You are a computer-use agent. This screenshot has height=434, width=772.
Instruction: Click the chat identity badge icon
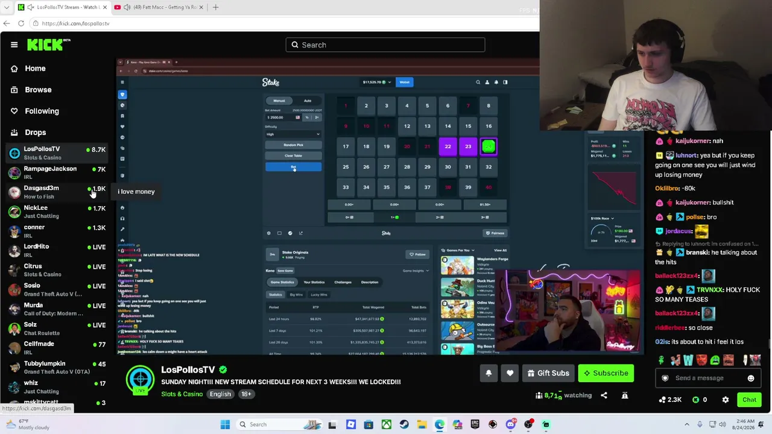(665, 378)
